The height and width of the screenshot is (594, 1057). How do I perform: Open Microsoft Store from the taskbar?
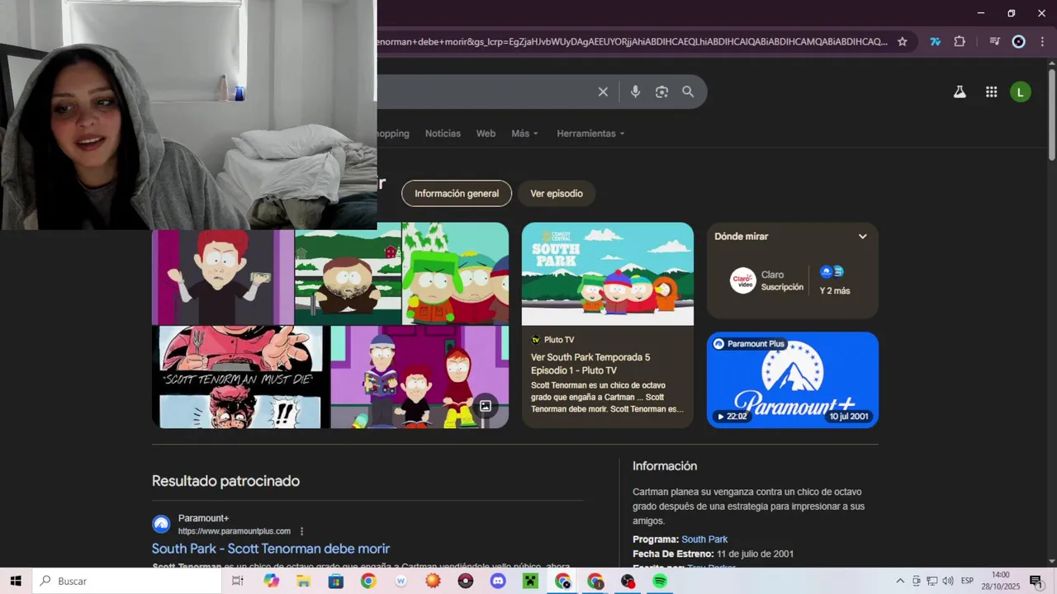(335, 581)
